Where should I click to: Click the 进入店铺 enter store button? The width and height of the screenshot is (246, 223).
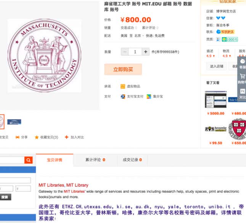(x=217, y=66)
